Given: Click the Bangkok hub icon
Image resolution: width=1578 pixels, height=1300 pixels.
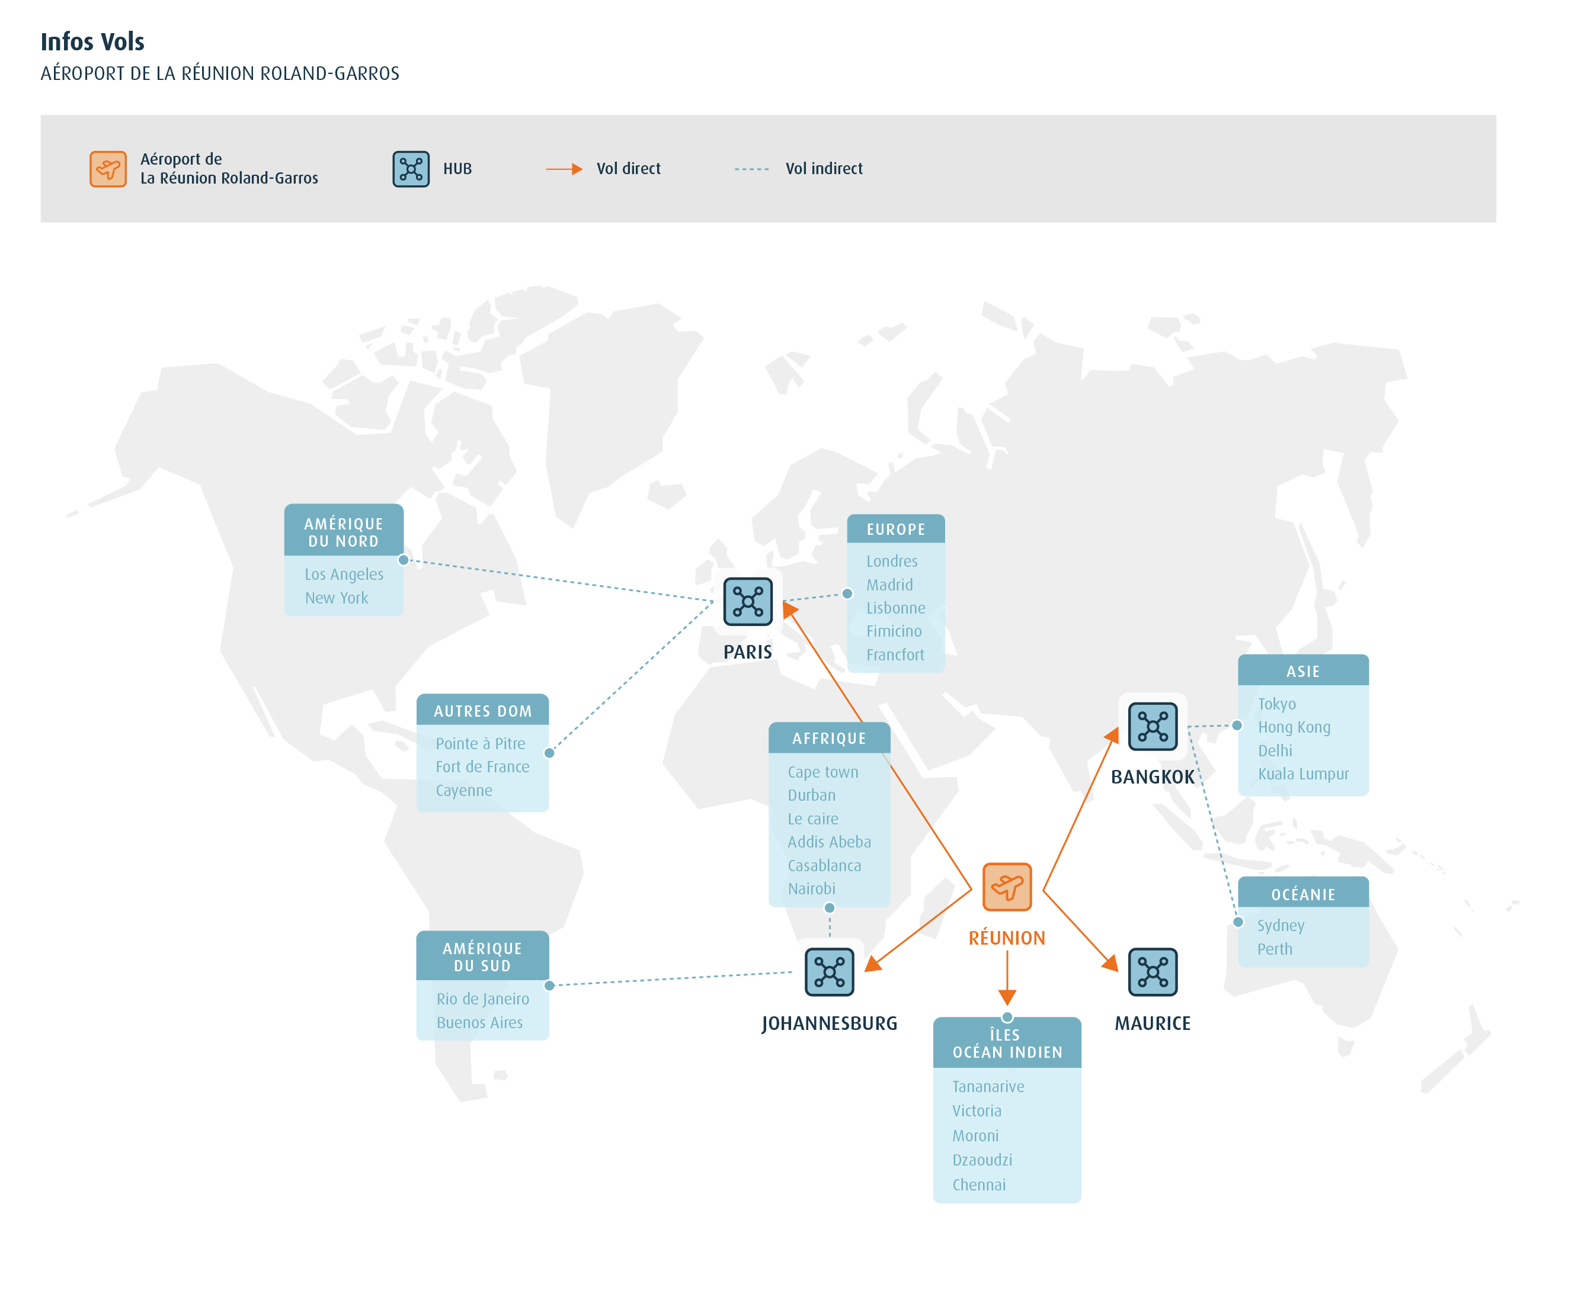Looking at the screenshot, I should pyautogui.click(x=1153, y=726).
